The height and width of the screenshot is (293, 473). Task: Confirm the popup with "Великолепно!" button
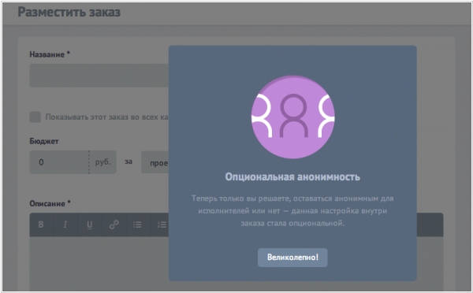click(x=292, y=258)
